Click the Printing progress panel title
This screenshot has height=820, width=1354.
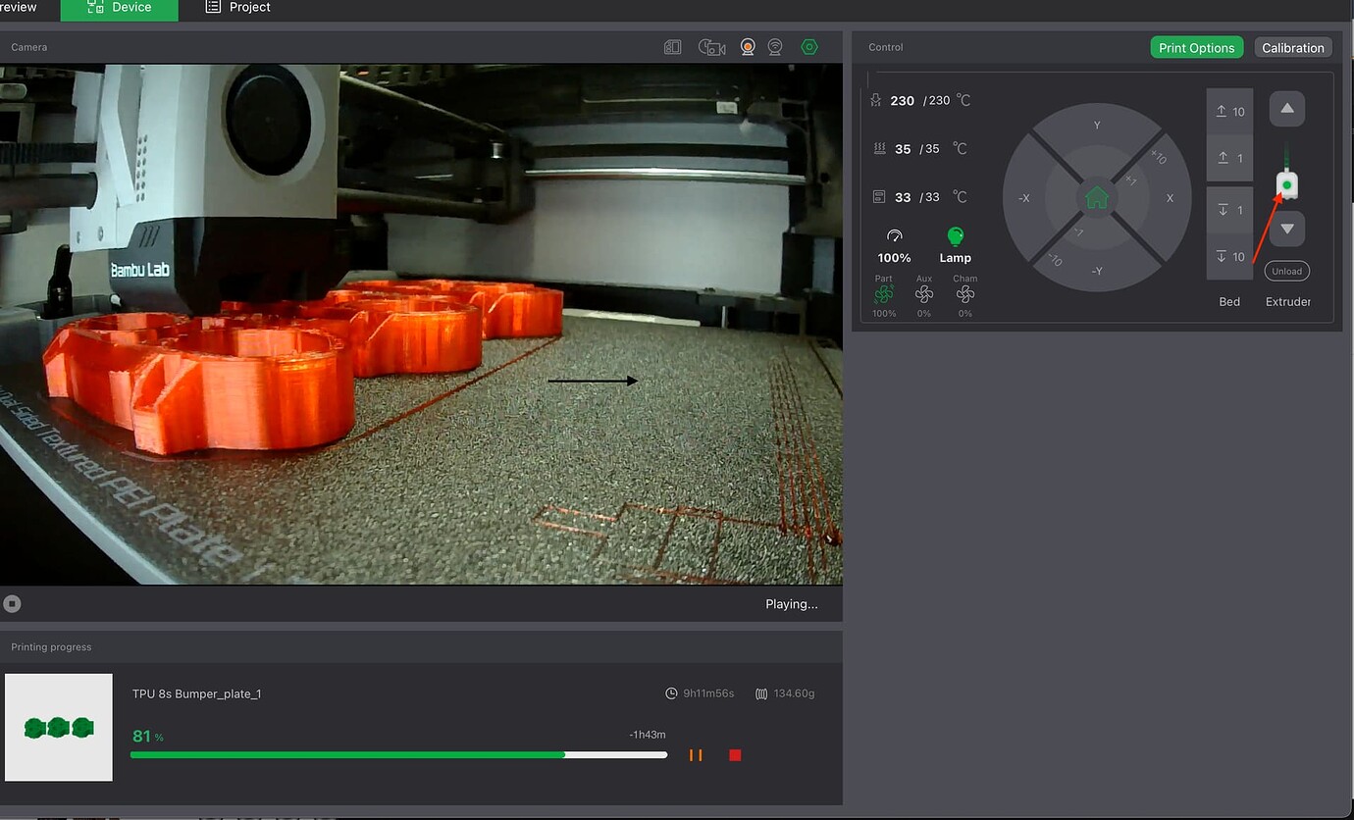51,647
